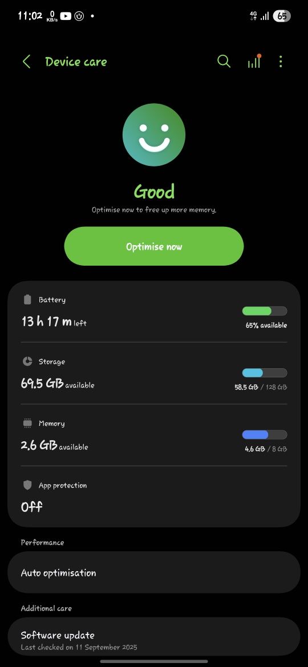Viewport: 308px width, 667px height.
Task: Open Auto optimisation settings
Action: (x=154, y=572)
